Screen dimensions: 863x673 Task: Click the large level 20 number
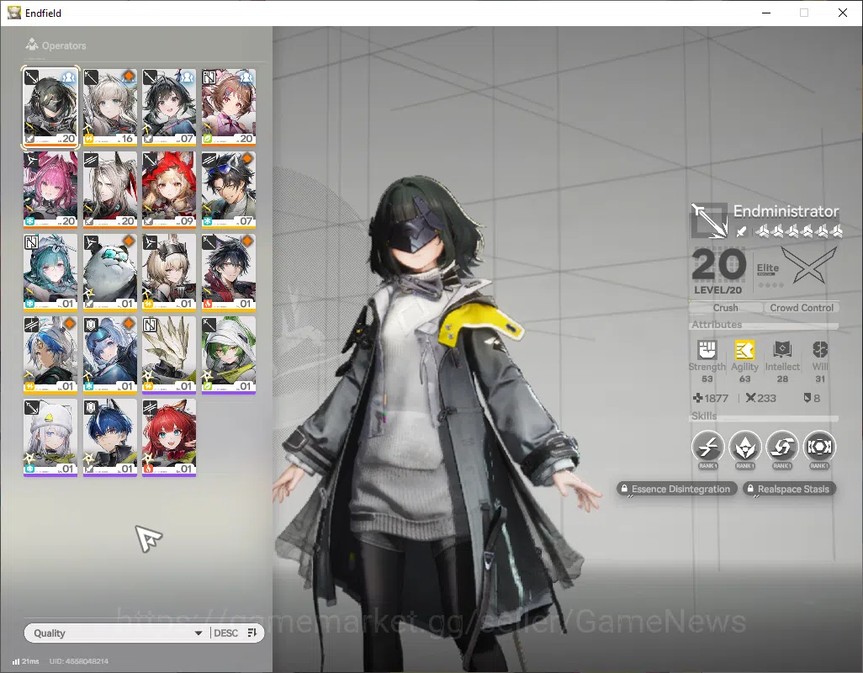(718, 265)
